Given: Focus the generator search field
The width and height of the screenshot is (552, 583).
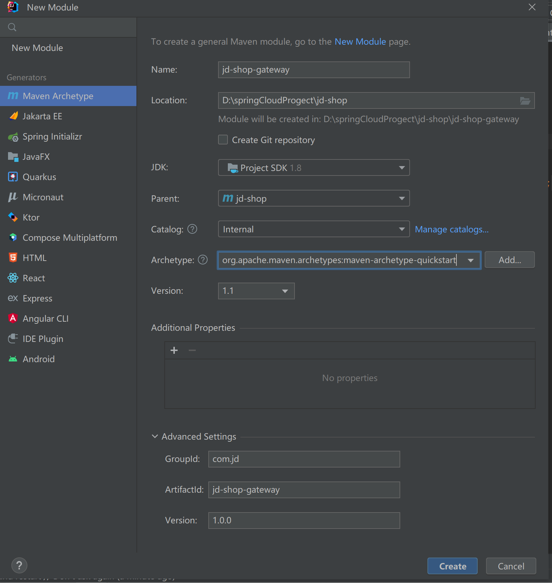Looking at the screenshot, I should click(x=68, y=27).
